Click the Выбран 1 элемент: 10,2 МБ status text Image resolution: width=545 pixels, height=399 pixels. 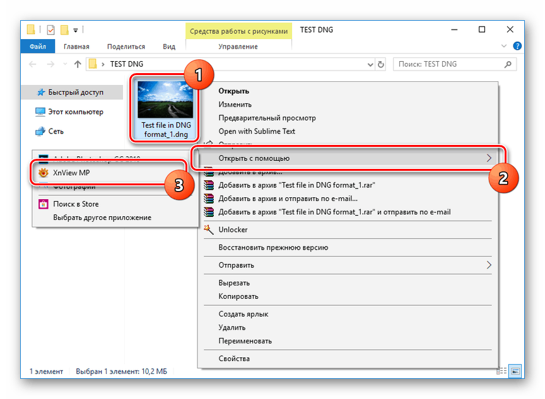pos(121,371)
